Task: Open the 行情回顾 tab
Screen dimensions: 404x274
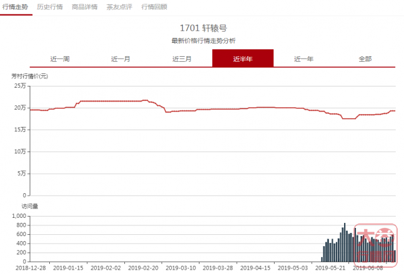Action: [154, 7]
